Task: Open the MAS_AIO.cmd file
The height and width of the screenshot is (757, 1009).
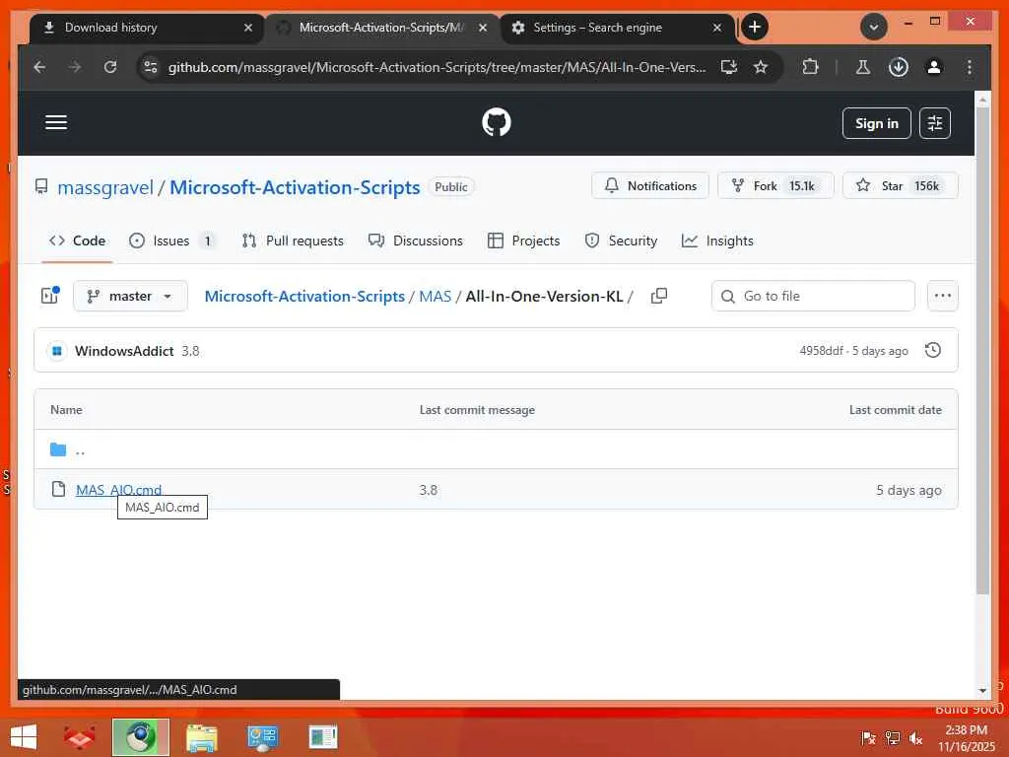Action: click(118, 490)
